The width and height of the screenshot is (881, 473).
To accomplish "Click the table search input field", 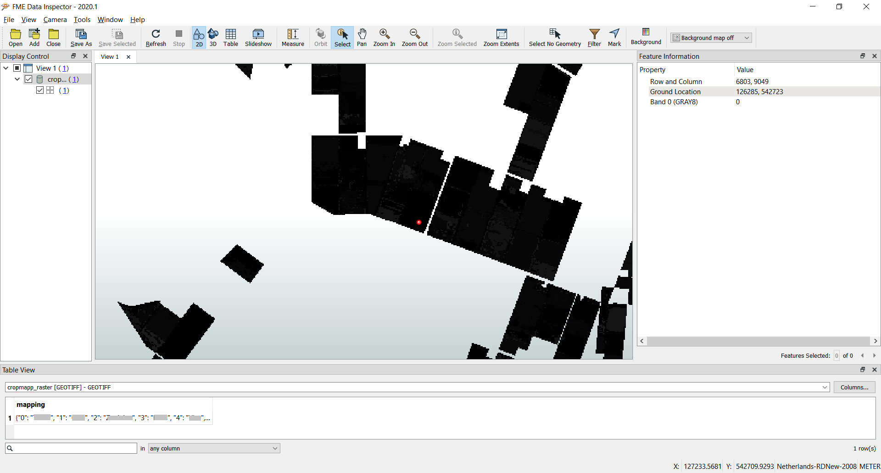I will click(71, 448).
